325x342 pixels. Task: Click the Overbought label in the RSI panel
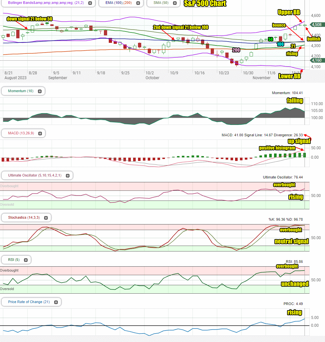[9, 270]
